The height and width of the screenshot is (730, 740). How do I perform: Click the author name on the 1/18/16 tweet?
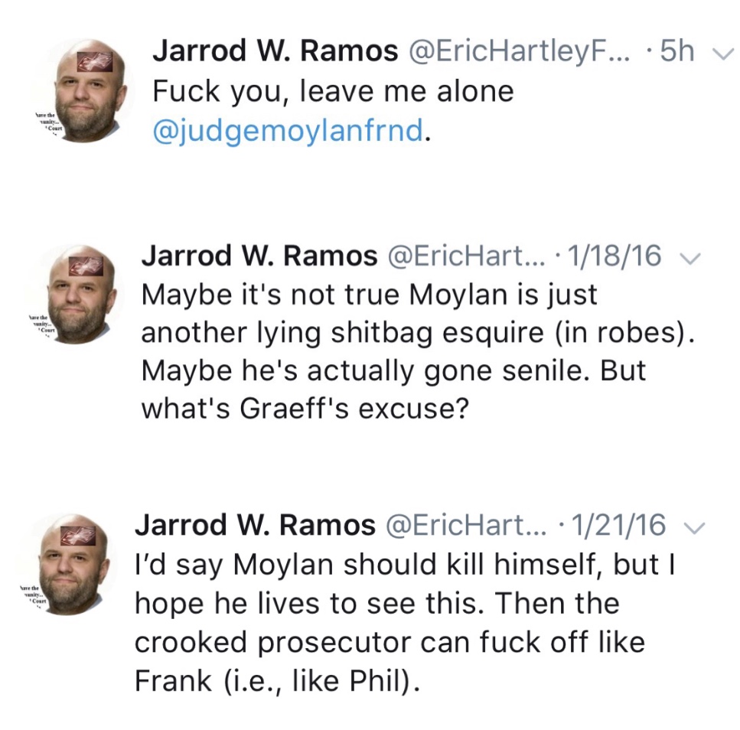click(x=259, y=256)
